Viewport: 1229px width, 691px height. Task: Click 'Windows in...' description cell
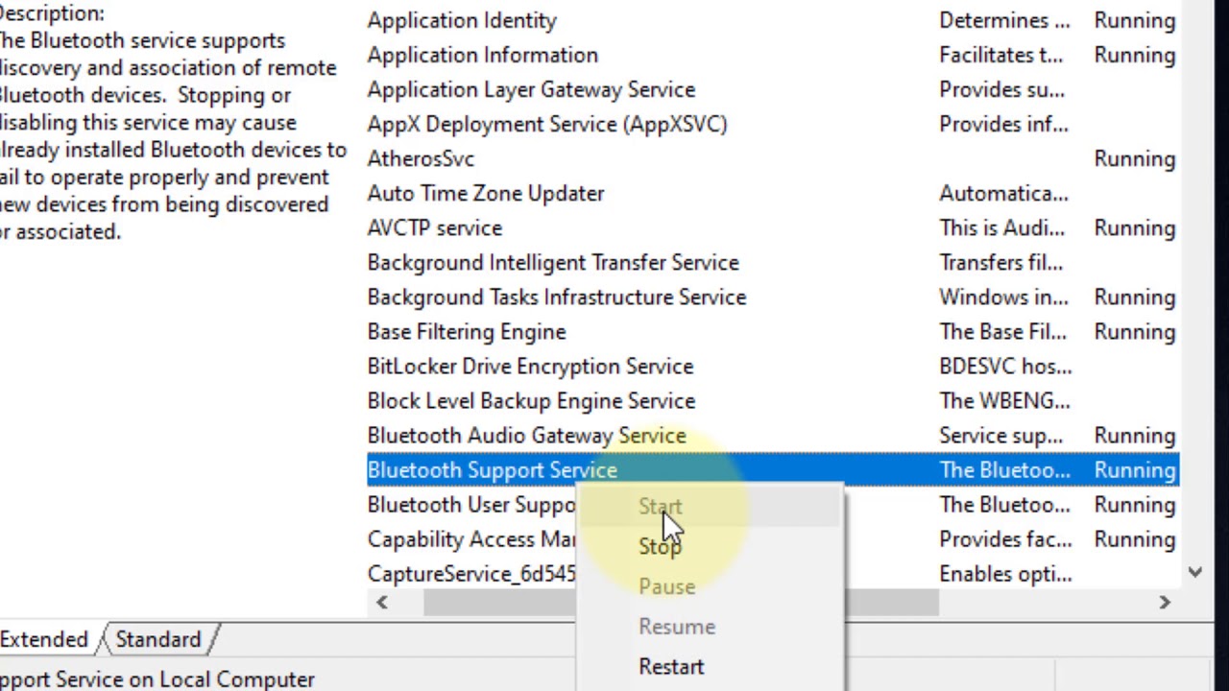coord(1003,297)
